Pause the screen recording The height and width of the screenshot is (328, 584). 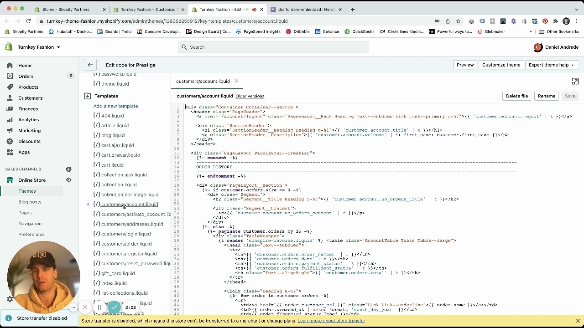(x=99, y=307)
